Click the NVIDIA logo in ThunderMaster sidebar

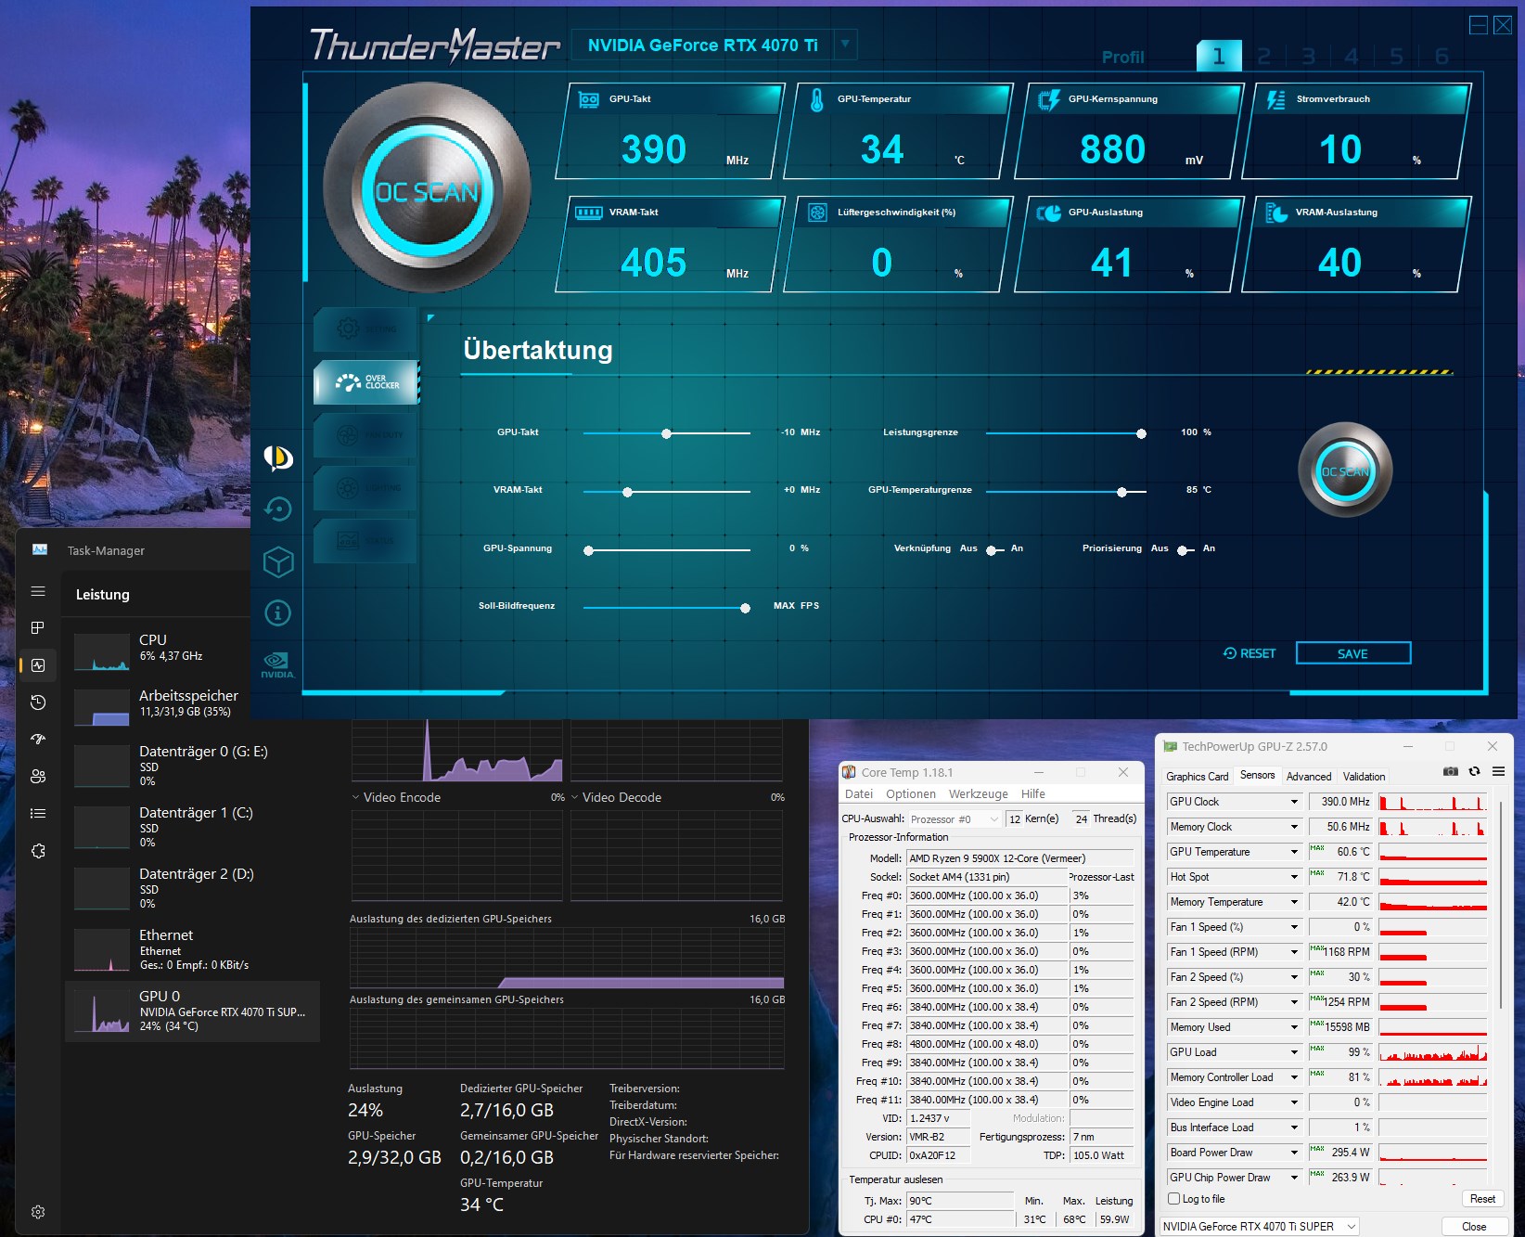click(x=278, y=664)
